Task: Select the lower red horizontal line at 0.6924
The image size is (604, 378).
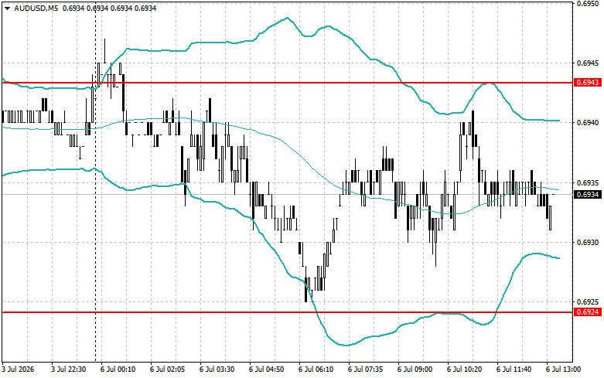Action: coord(287,312)
